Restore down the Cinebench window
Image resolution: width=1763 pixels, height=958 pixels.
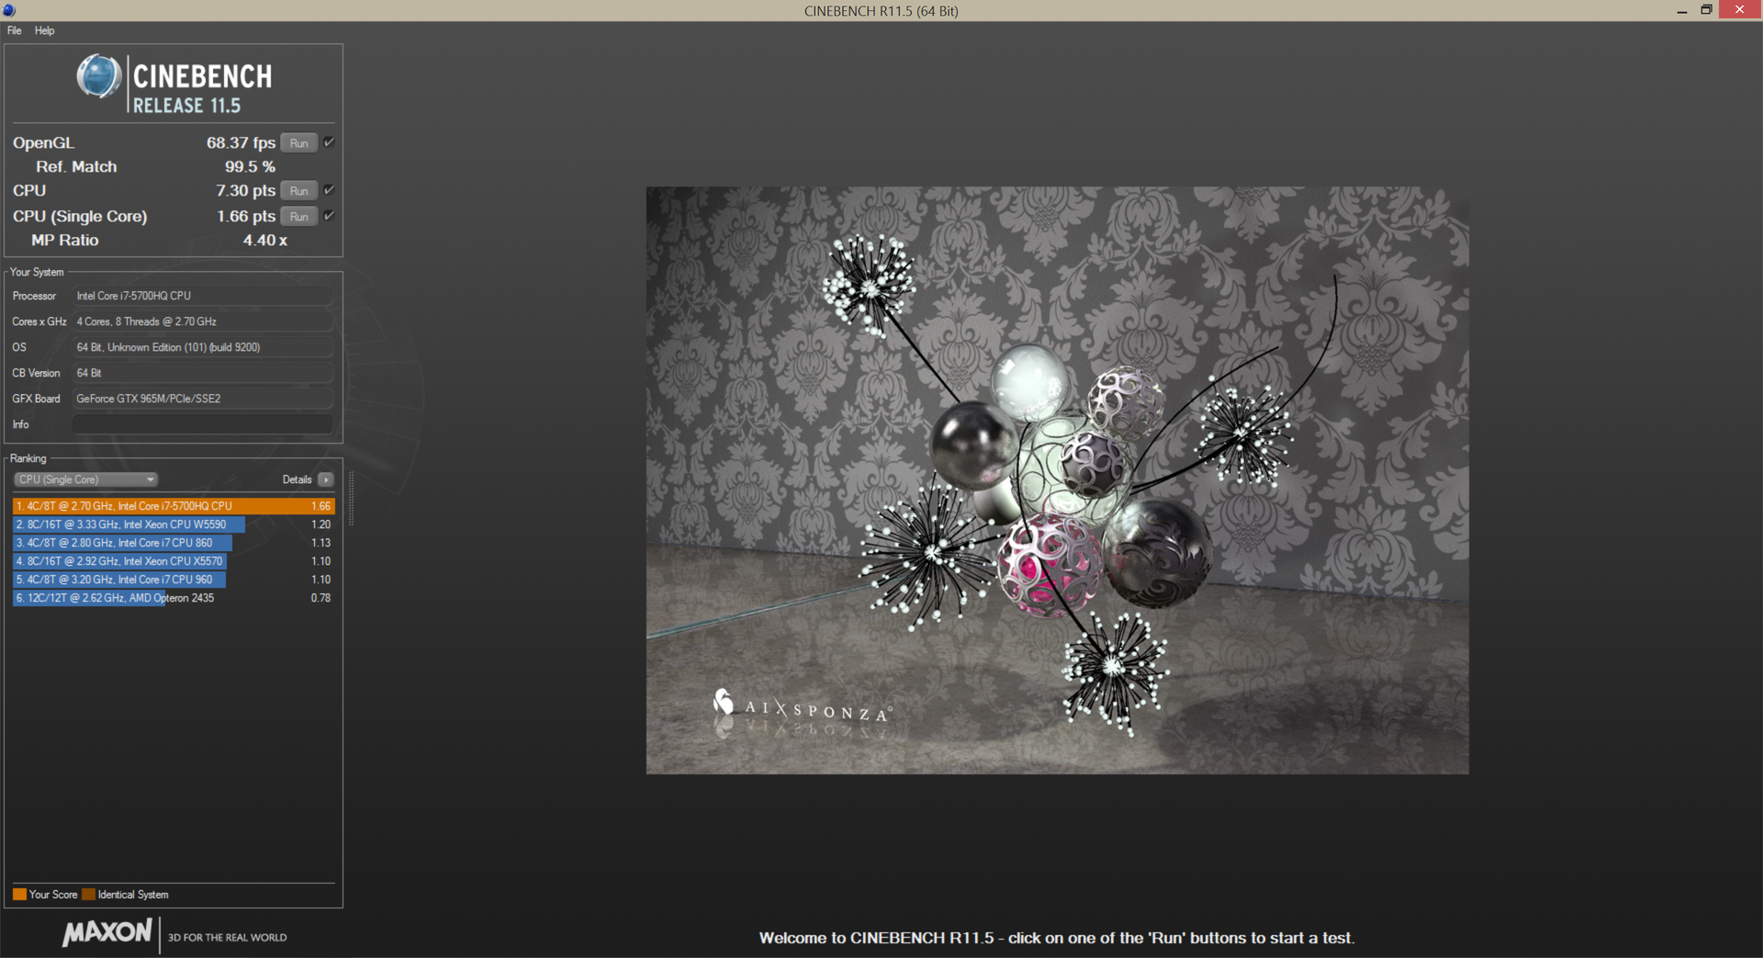click(1706, 10)
